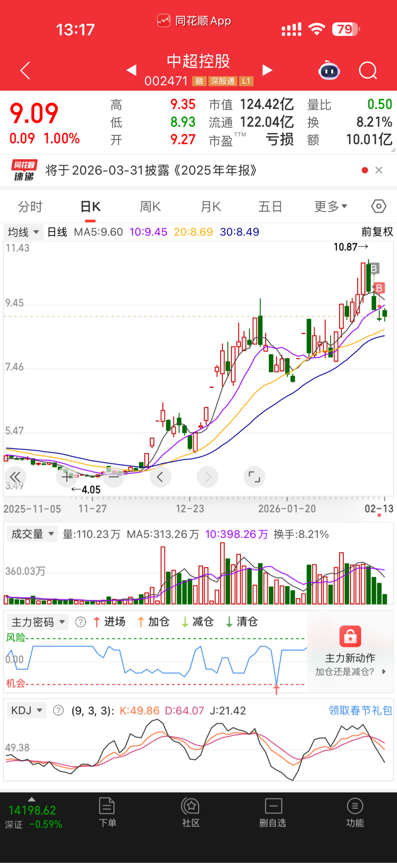Image resolution: width=397 pixels, height=863 pixels.
Task: Open the 五日 tab
Action: [270, 207]
